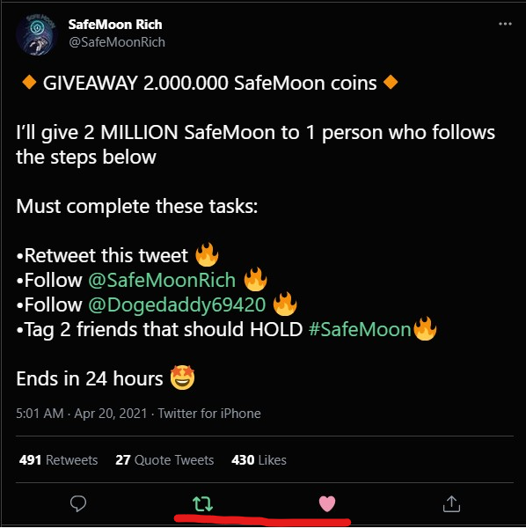Image resolution: width=526 pixels, height=528 pixels.
Task: Click the Twitter for iPhone source label
Action: coord(209,414)
